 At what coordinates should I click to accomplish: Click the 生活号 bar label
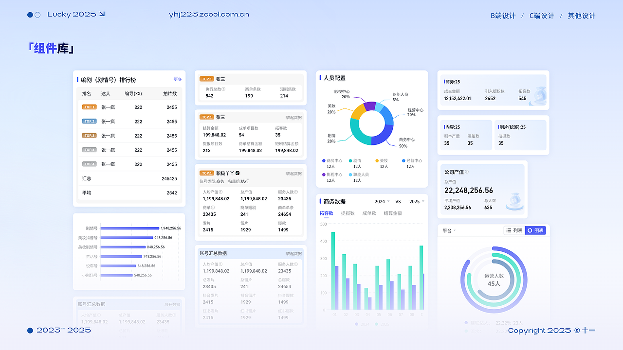pos(92,257)
